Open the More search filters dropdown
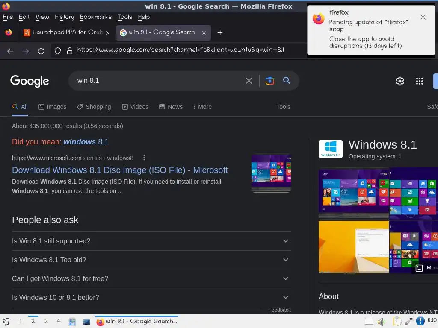 pos(202,107)
